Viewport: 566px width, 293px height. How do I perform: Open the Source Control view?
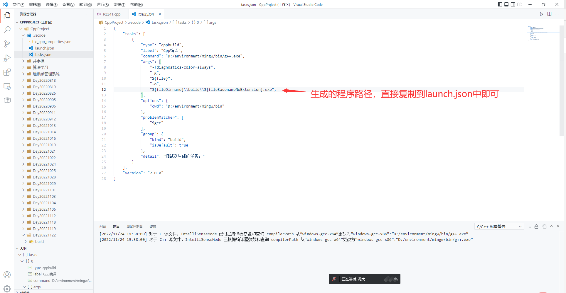pyautogui.click(x=7, y=44)
